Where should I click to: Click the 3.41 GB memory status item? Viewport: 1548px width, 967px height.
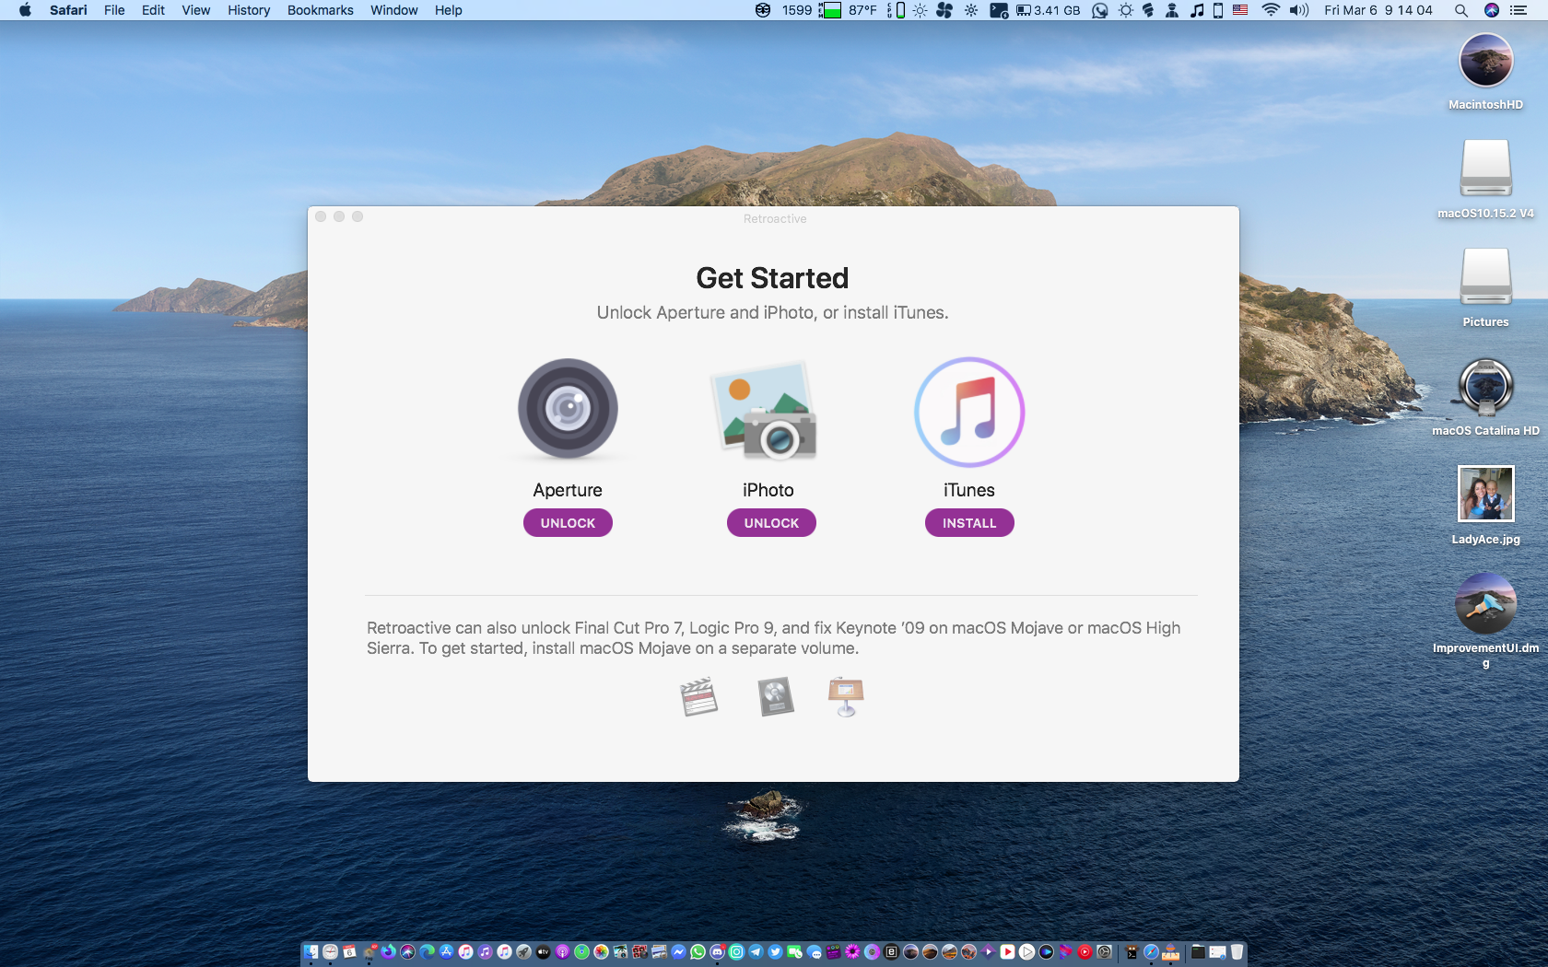[x=1049, y=10]
